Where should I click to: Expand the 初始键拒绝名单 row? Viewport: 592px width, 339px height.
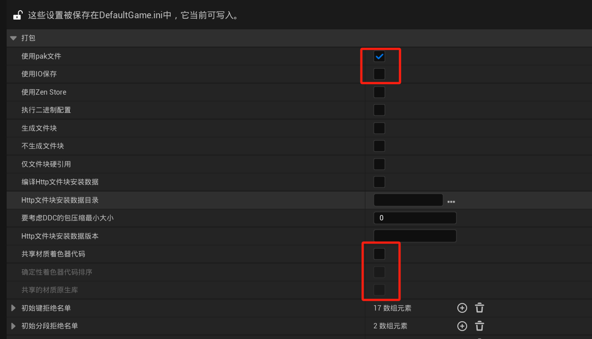coord(13,308)
